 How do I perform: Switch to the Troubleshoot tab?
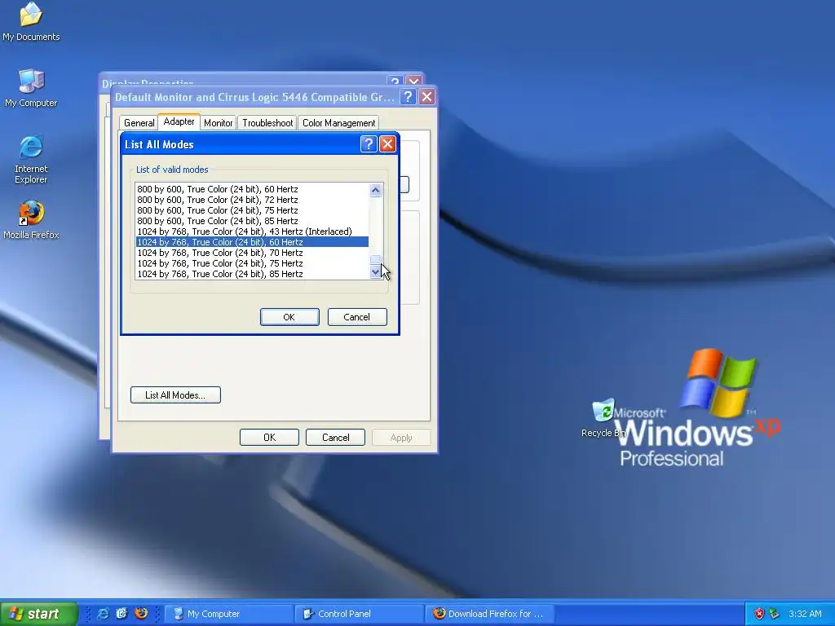click(267, 123)
